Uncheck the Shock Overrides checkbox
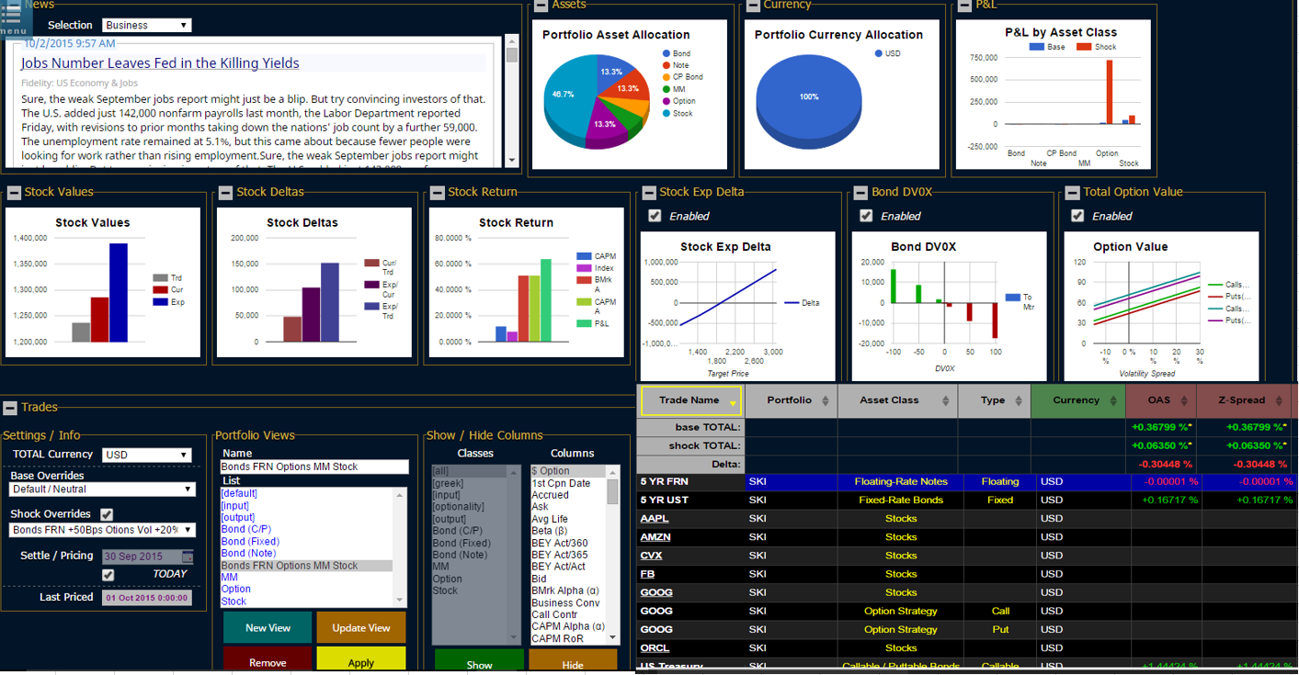The image size is (1299, 675). pyautogui.click(x=107, y=514)
